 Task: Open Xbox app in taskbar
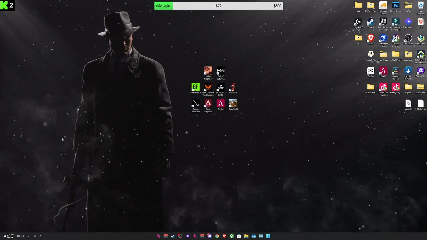tap(232, 236)
